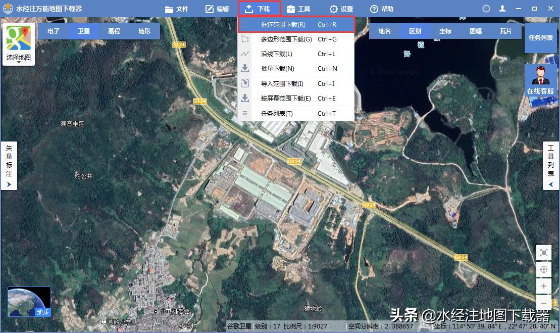Open the 区划 district dropdown tab

(415, 31)
